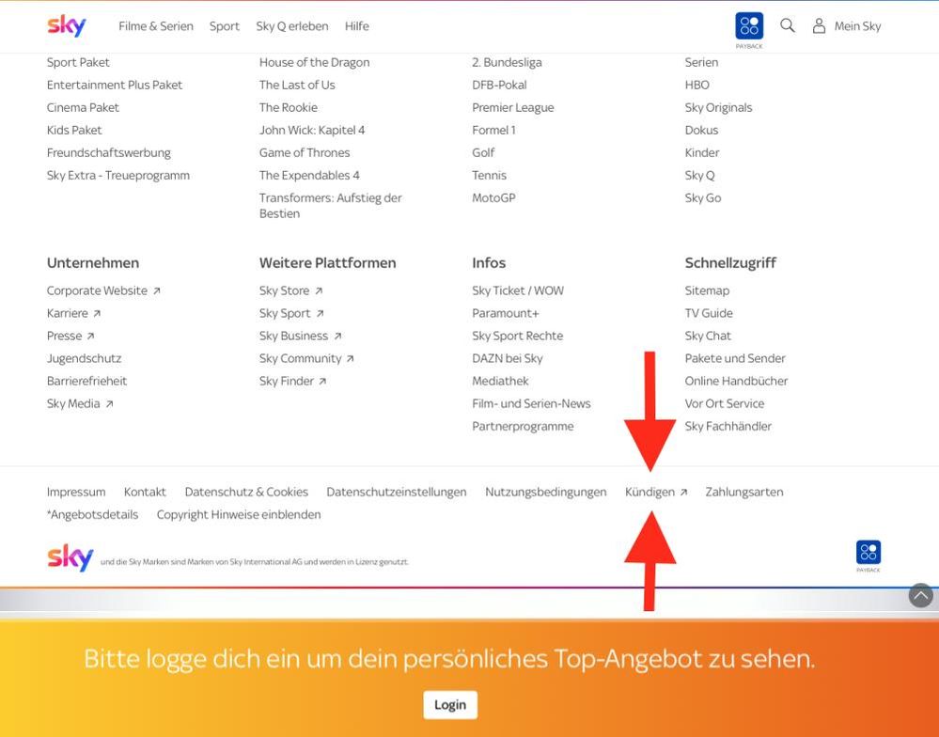Screen dimensions: 939x737
Task: Open the Sky Media external link
Action: click(x=80, y=404)
